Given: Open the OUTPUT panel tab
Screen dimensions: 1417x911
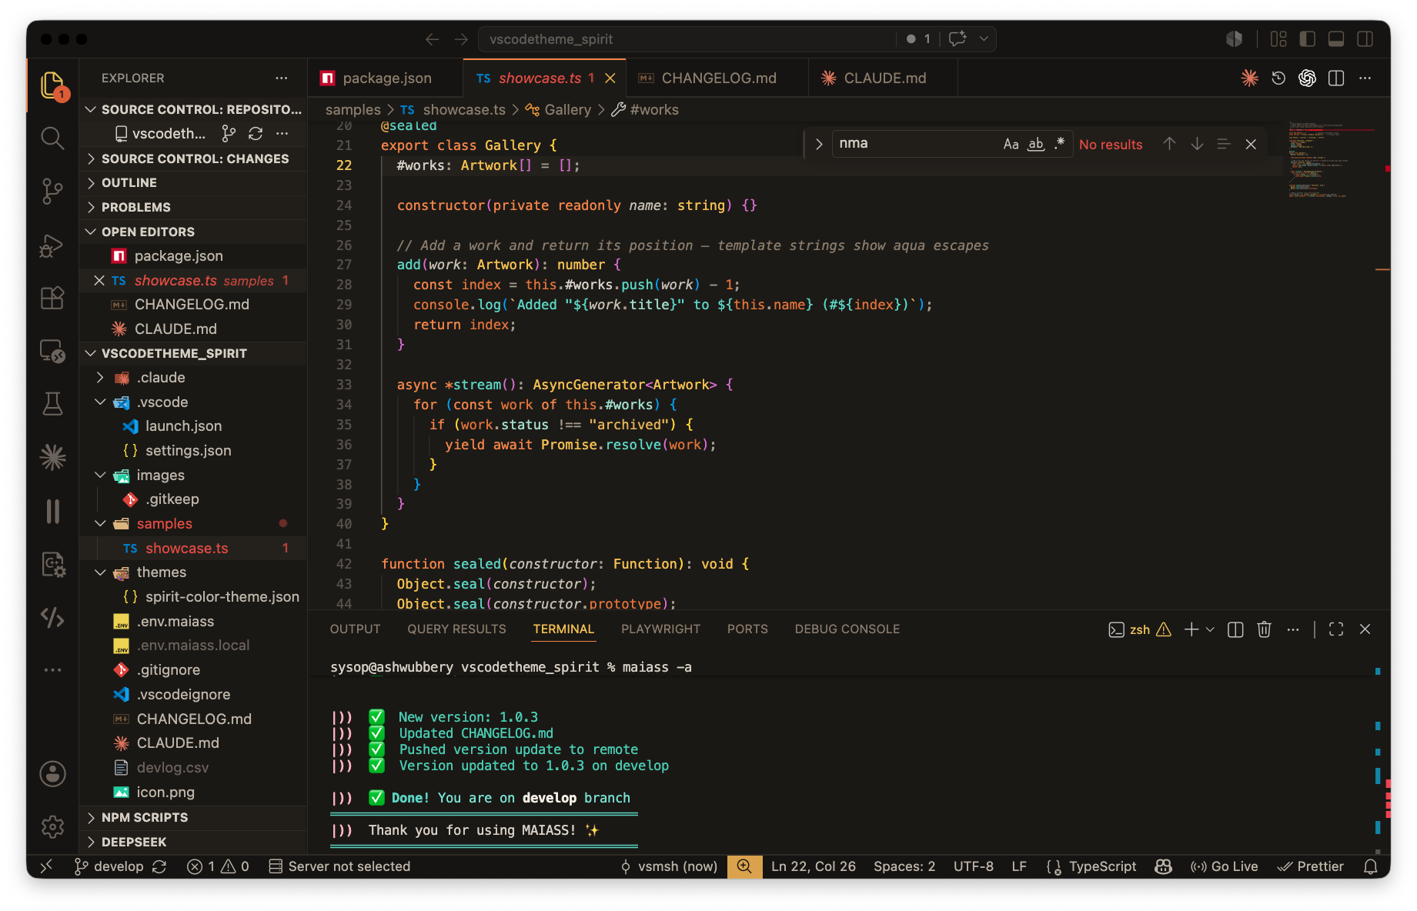Looking at the screenshot, I should tap(355, 629).
